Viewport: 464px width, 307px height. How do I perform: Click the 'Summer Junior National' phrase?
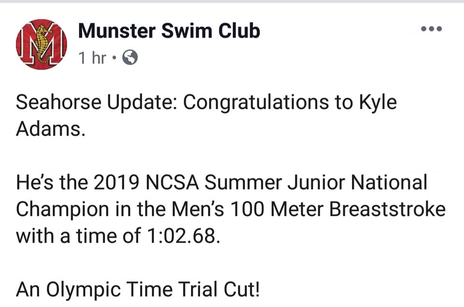(316, 182)
